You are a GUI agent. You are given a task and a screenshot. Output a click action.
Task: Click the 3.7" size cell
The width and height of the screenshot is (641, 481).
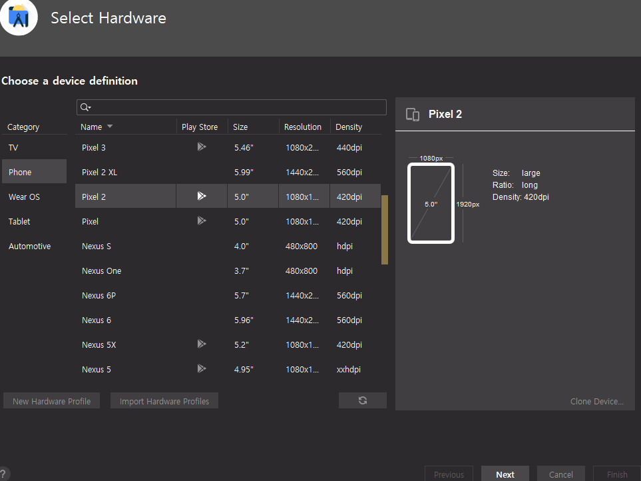pyautogui.click(x=241, y=270)
